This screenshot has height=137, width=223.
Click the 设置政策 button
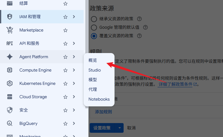102,128
